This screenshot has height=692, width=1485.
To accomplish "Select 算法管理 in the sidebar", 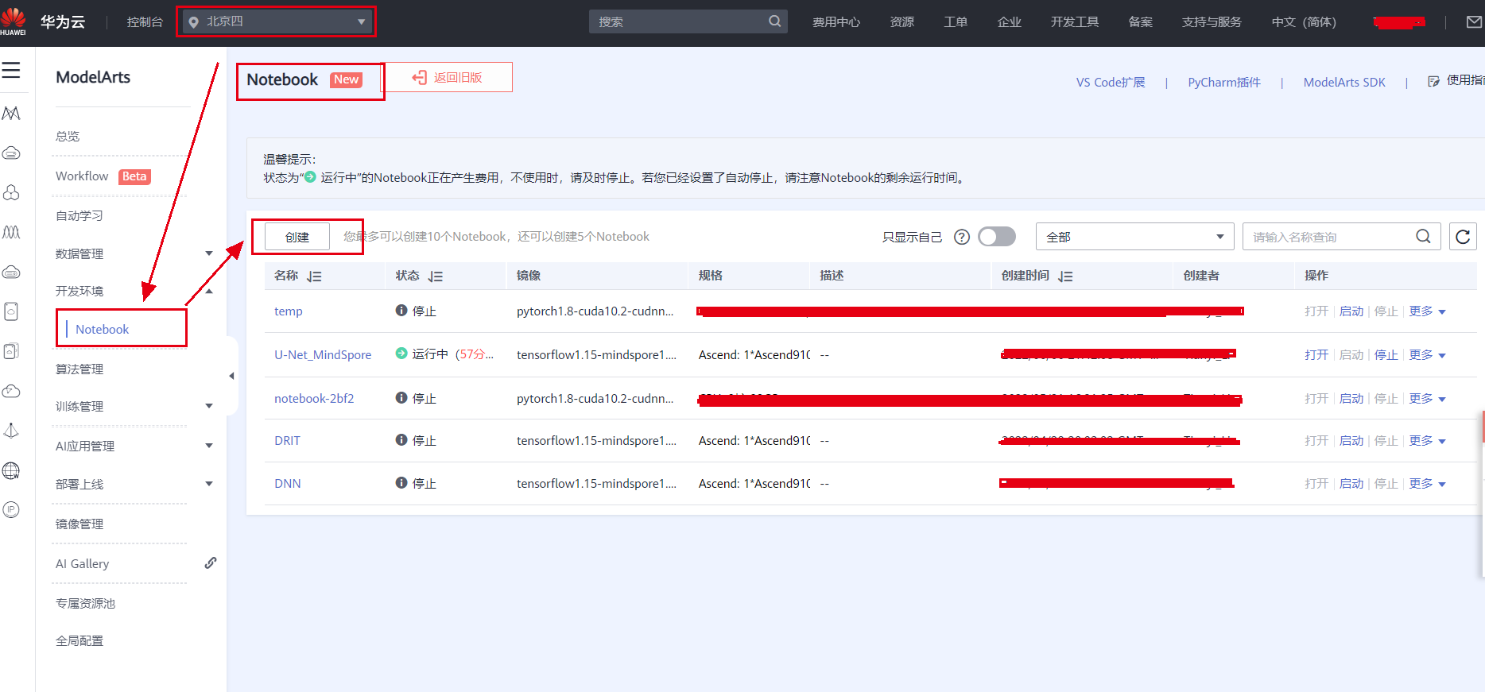I will 79,369.
